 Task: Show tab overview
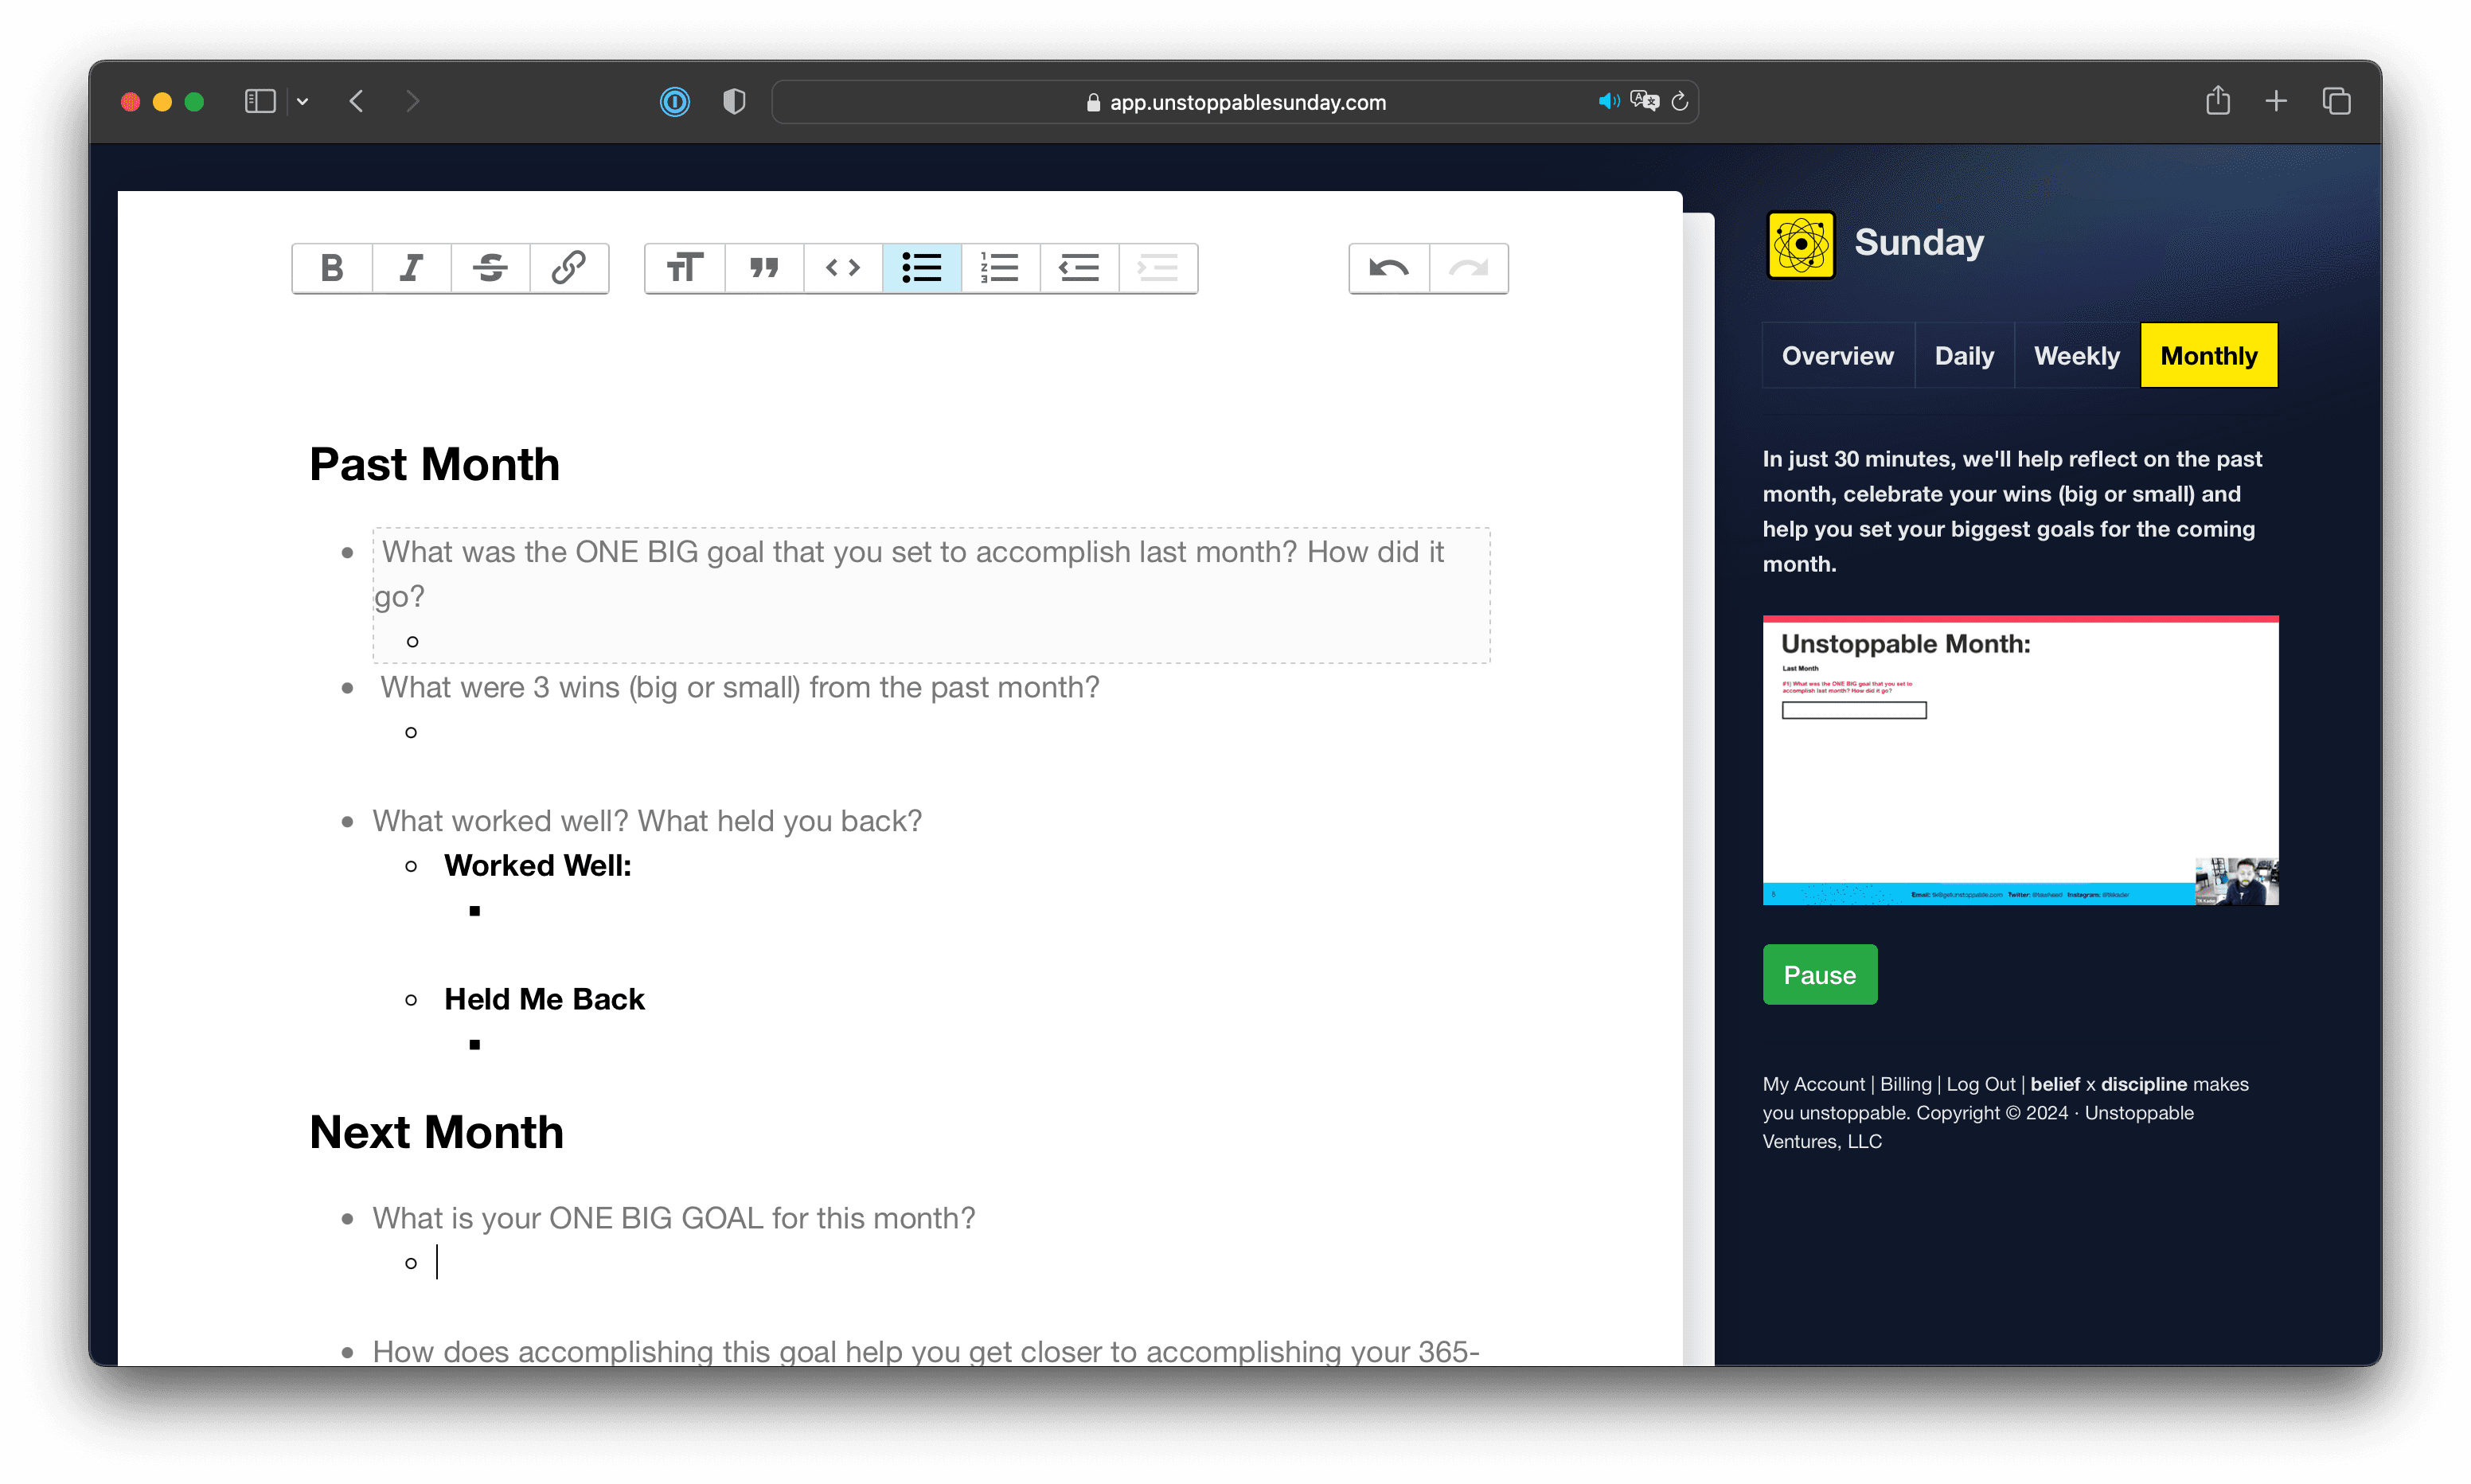[x=2336, y=101]
